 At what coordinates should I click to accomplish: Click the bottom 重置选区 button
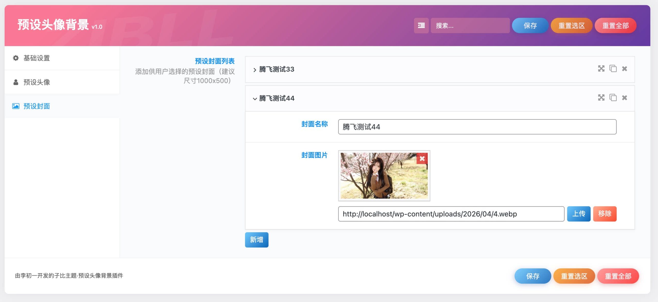point(574,276)
